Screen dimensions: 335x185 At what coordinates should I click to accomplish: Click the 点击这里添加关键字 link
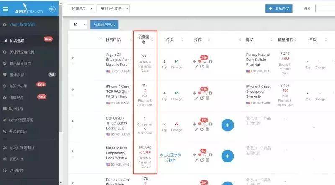click(x=170, y=157)
